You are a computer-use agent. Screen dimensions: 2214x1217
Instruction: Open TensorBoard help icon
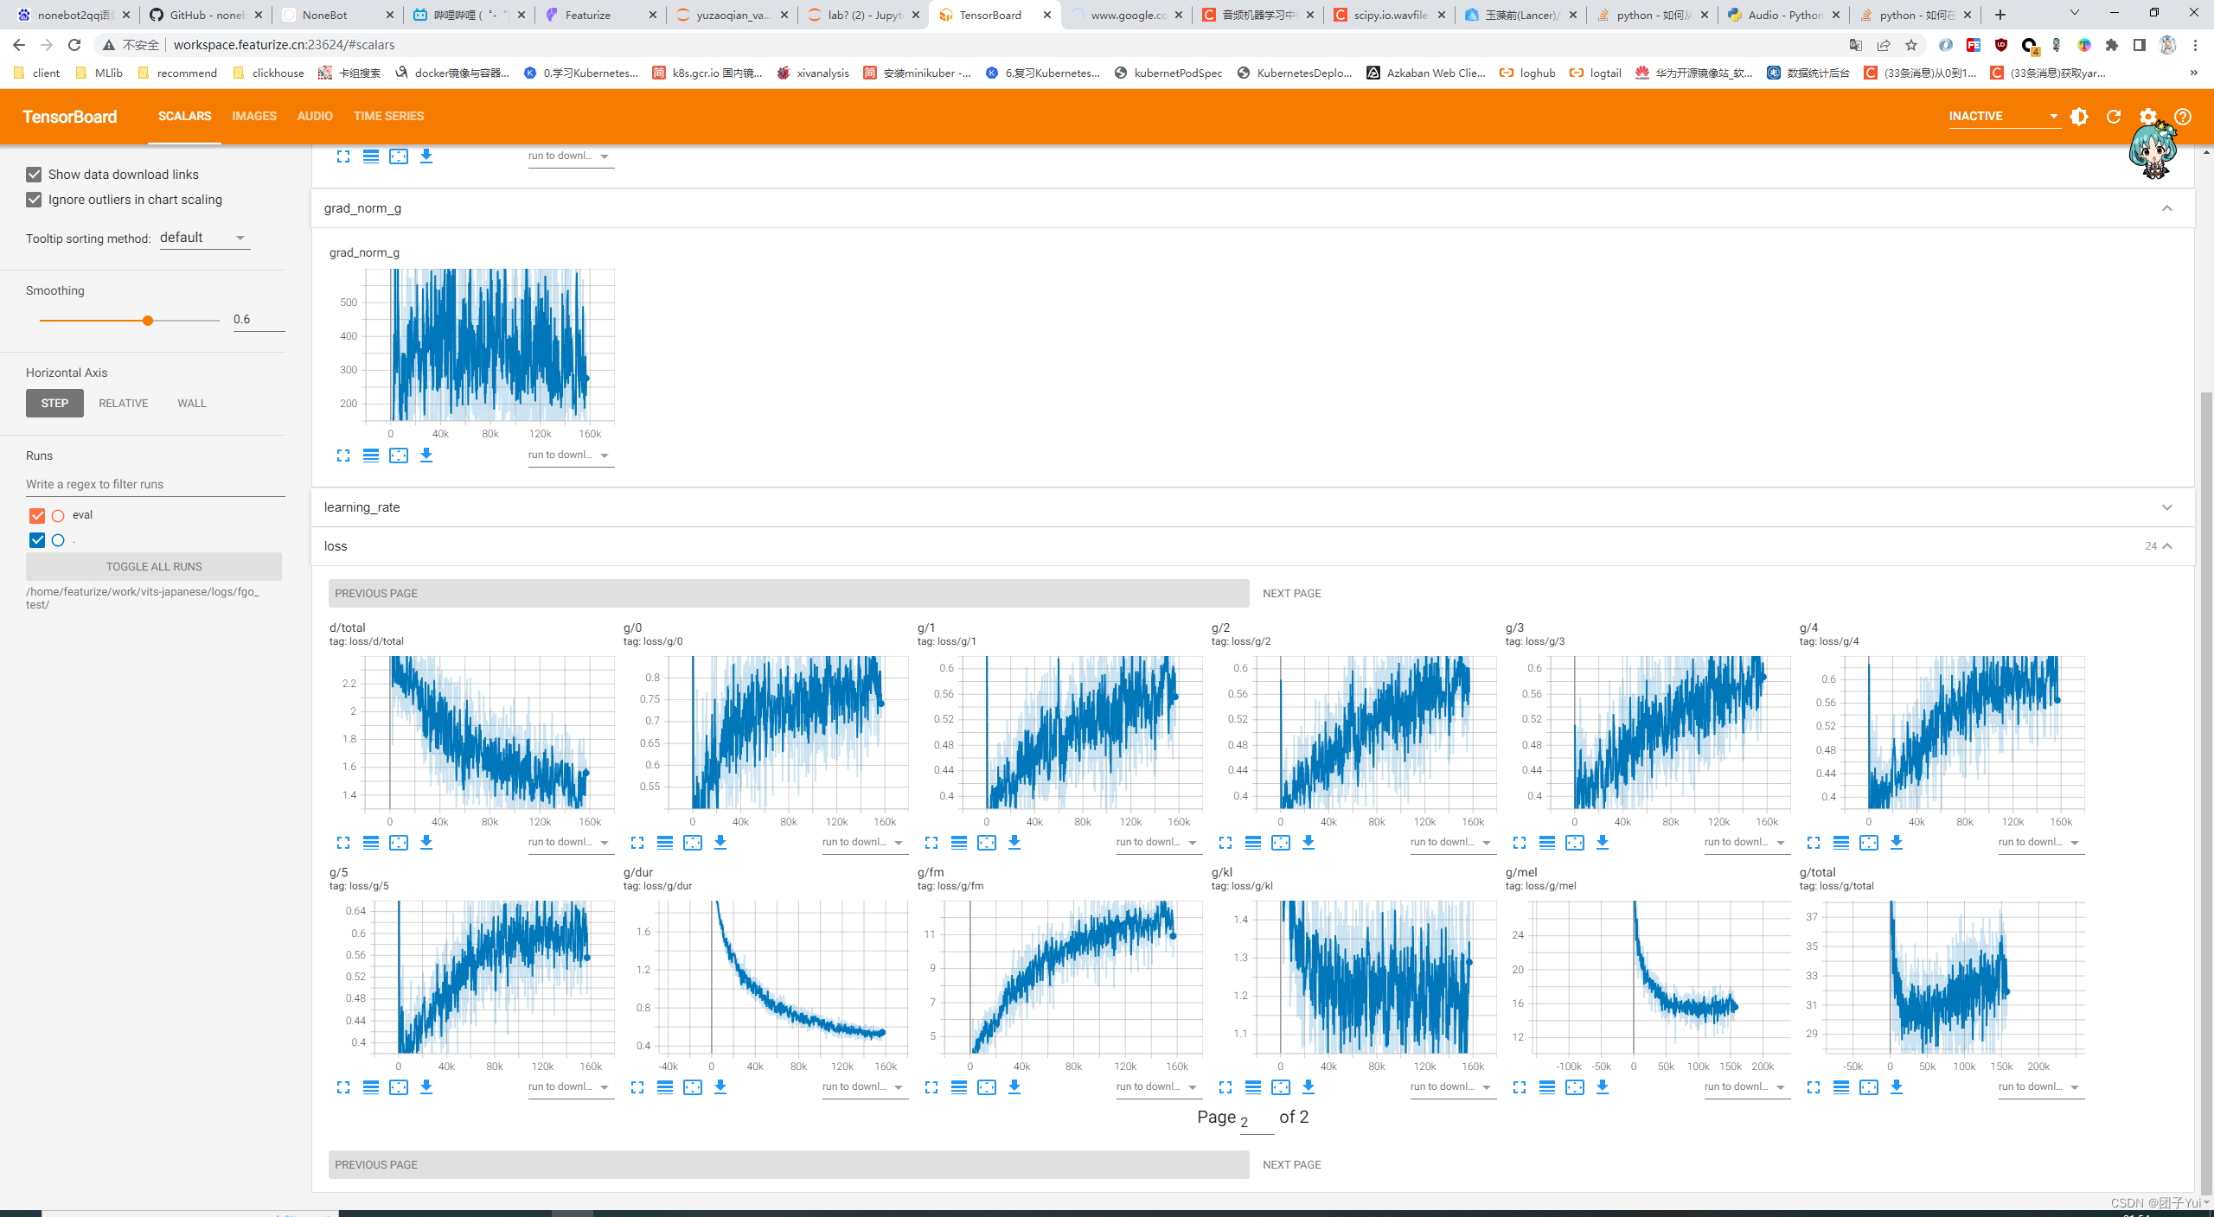2182,117
